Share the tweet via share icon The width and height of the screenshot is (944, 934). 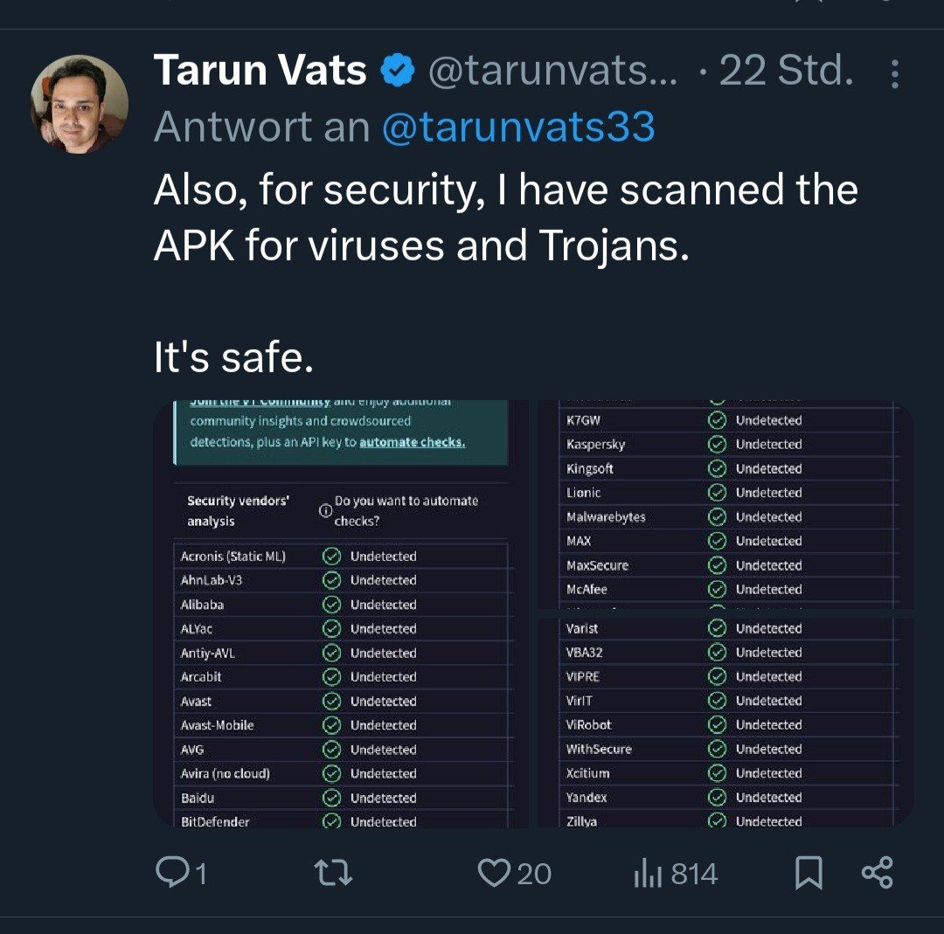(877, 873)
